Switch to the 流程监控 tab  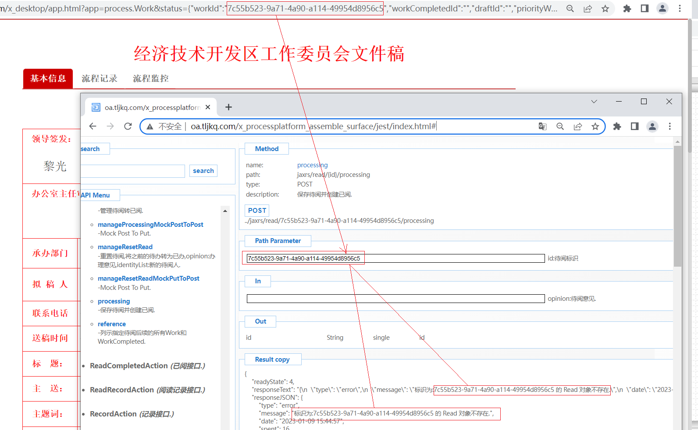(151, 79)
